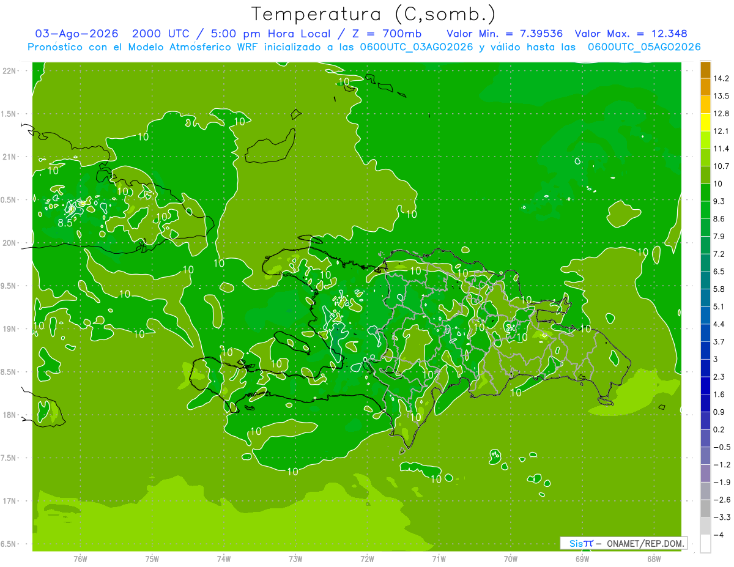
Task: Click the "-3.3" color scale label
Action: click(722, 517)
